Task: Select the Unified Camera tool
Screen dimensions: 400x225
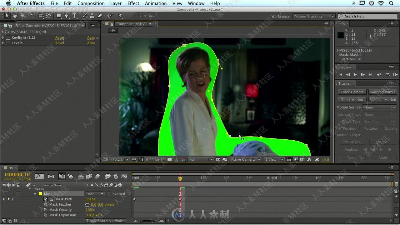Action: [x=41, y=16]
